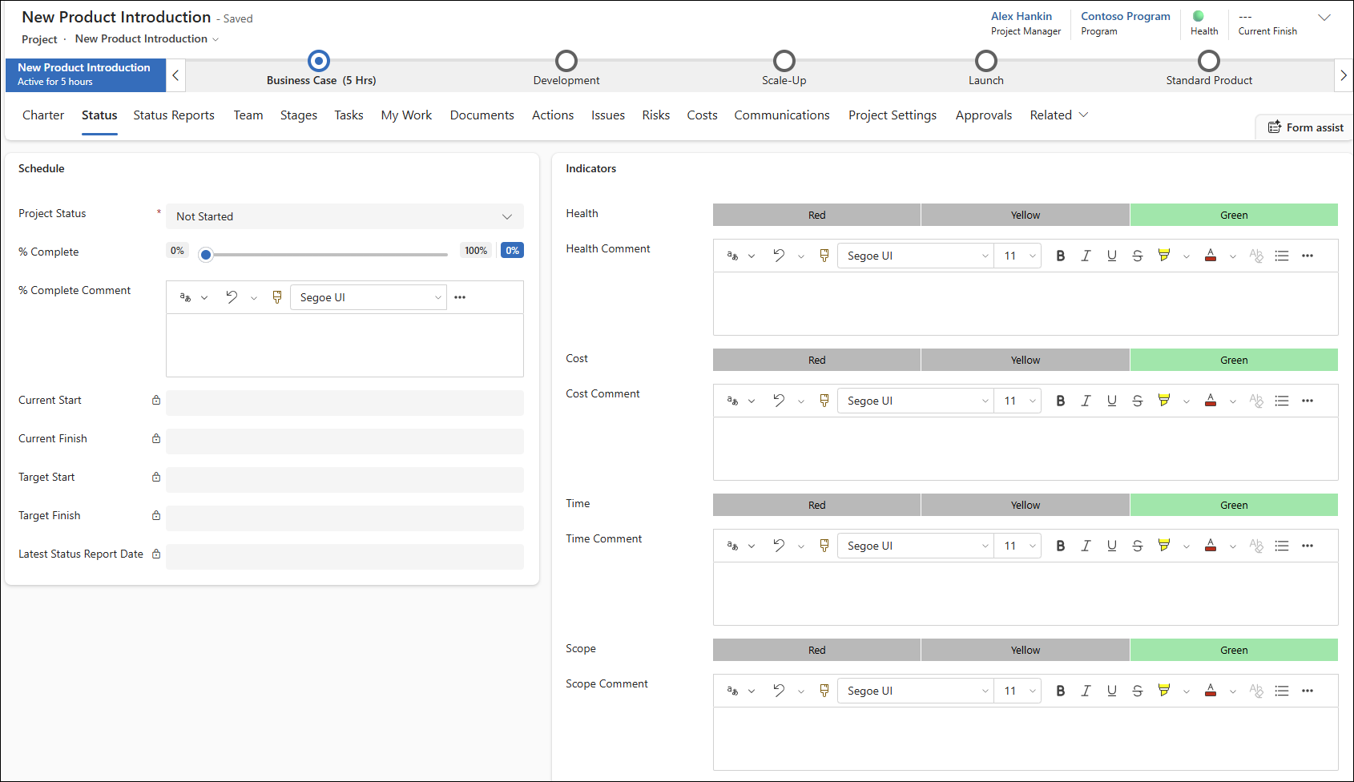Select the Development stage in process bar
The width and height of the screenshot is (1354, 782).
coord(566,62)
